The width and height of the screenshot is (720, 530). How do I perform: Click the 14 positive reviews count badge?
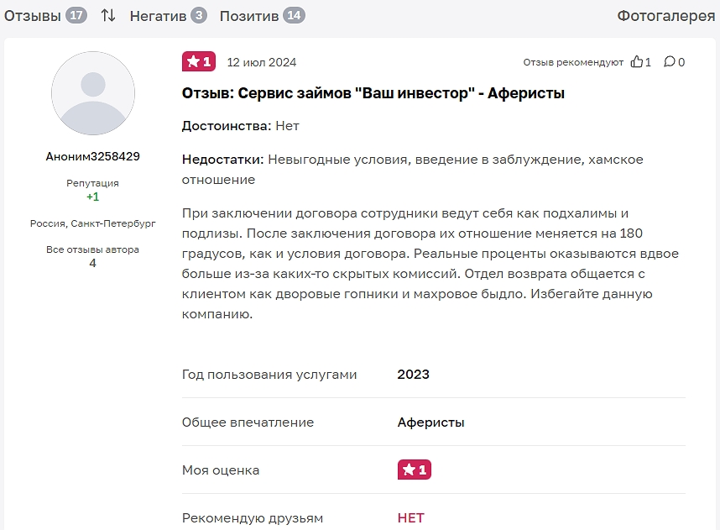294,15
